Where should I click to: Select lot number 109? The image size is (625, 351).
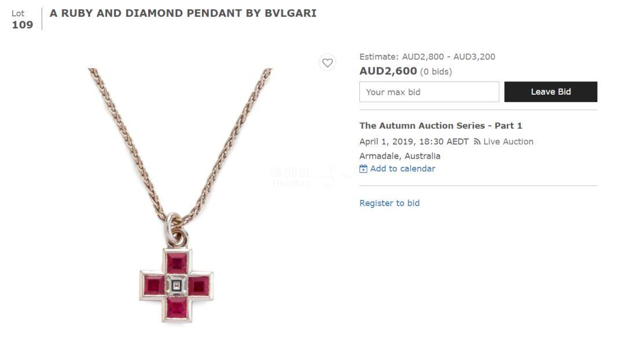pyautogui.click(x=23, y=25)
